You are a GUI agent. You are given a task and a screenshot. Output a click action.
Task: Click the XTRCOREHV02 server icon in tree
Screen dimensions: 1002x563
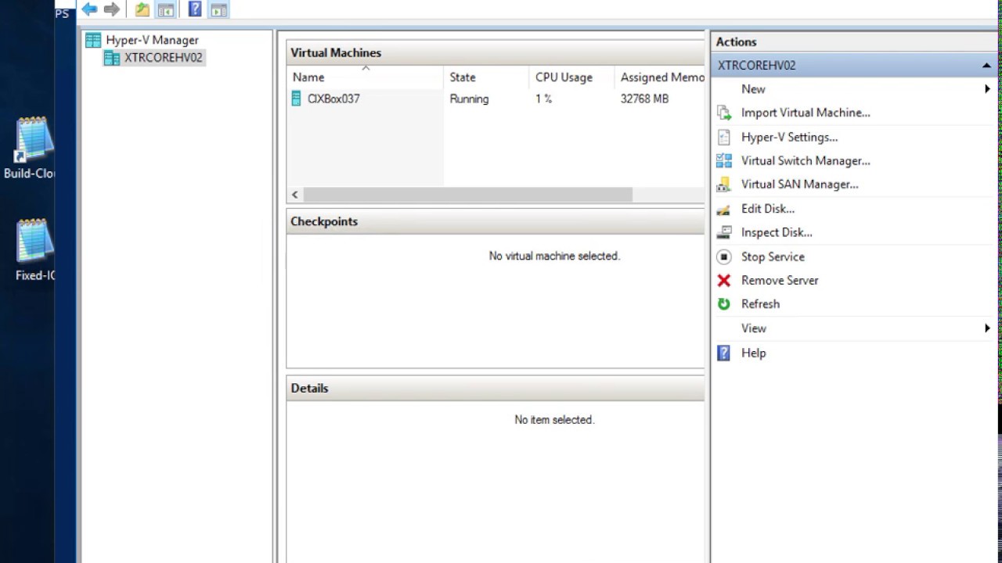point(112,58)
